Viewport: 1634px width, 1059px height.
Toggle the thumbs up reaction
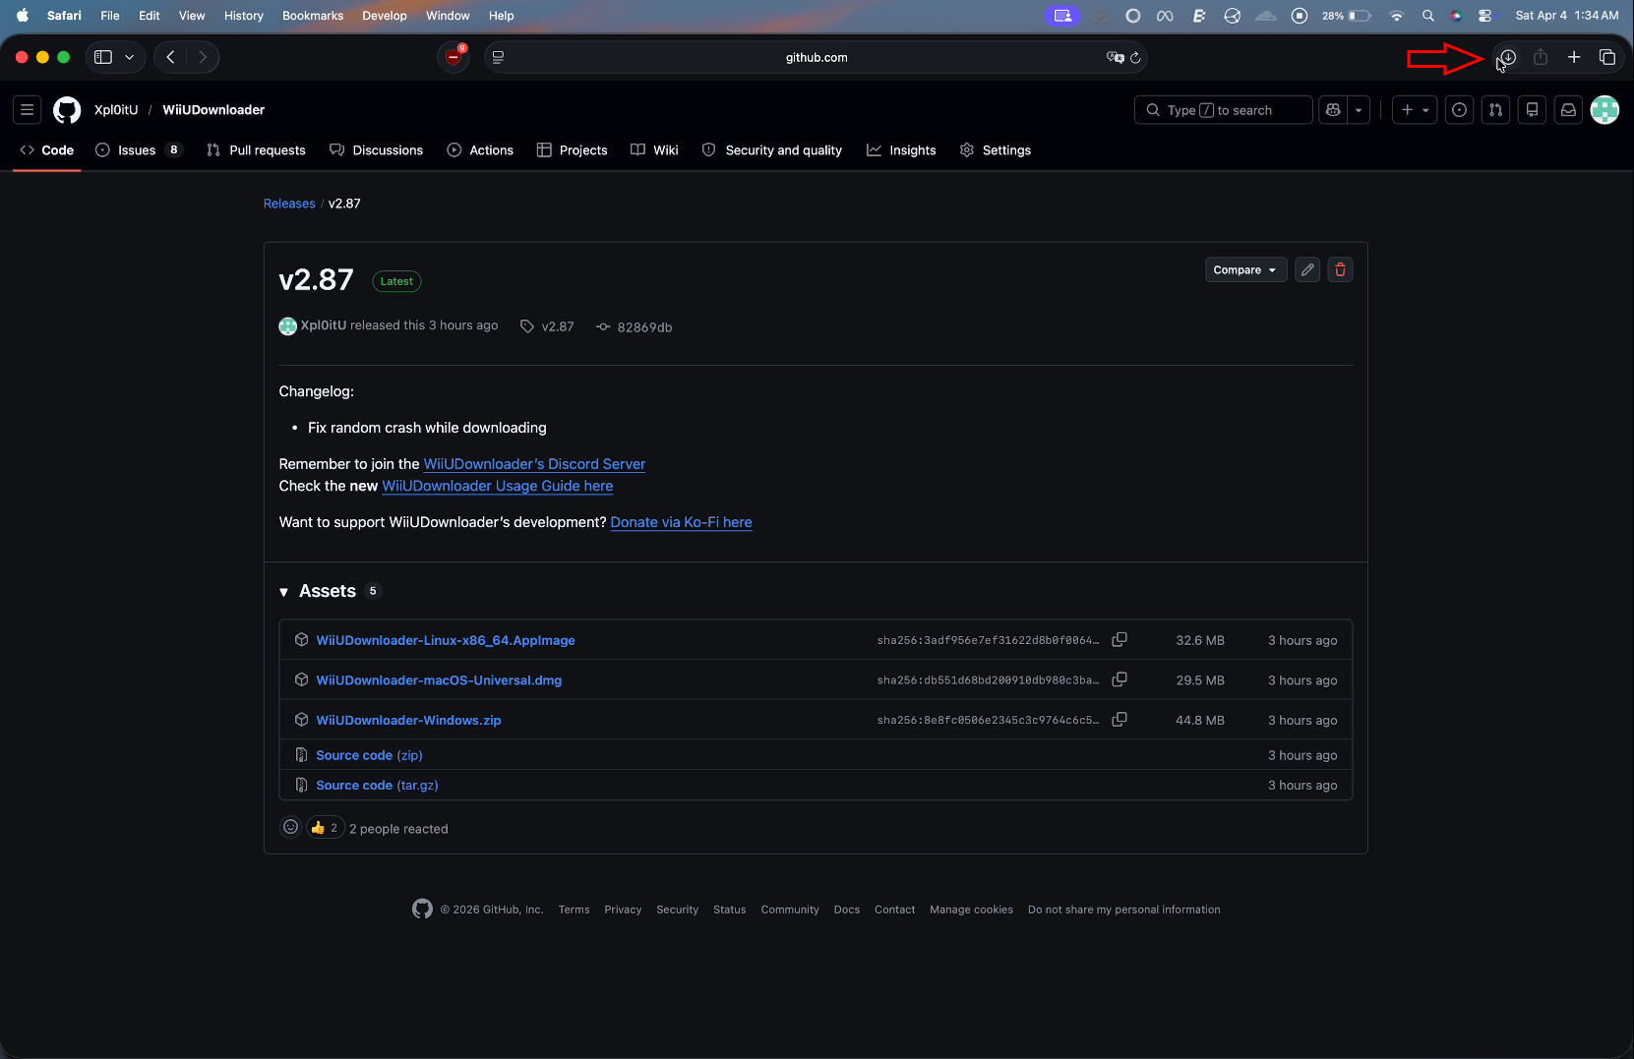(325, 828)
